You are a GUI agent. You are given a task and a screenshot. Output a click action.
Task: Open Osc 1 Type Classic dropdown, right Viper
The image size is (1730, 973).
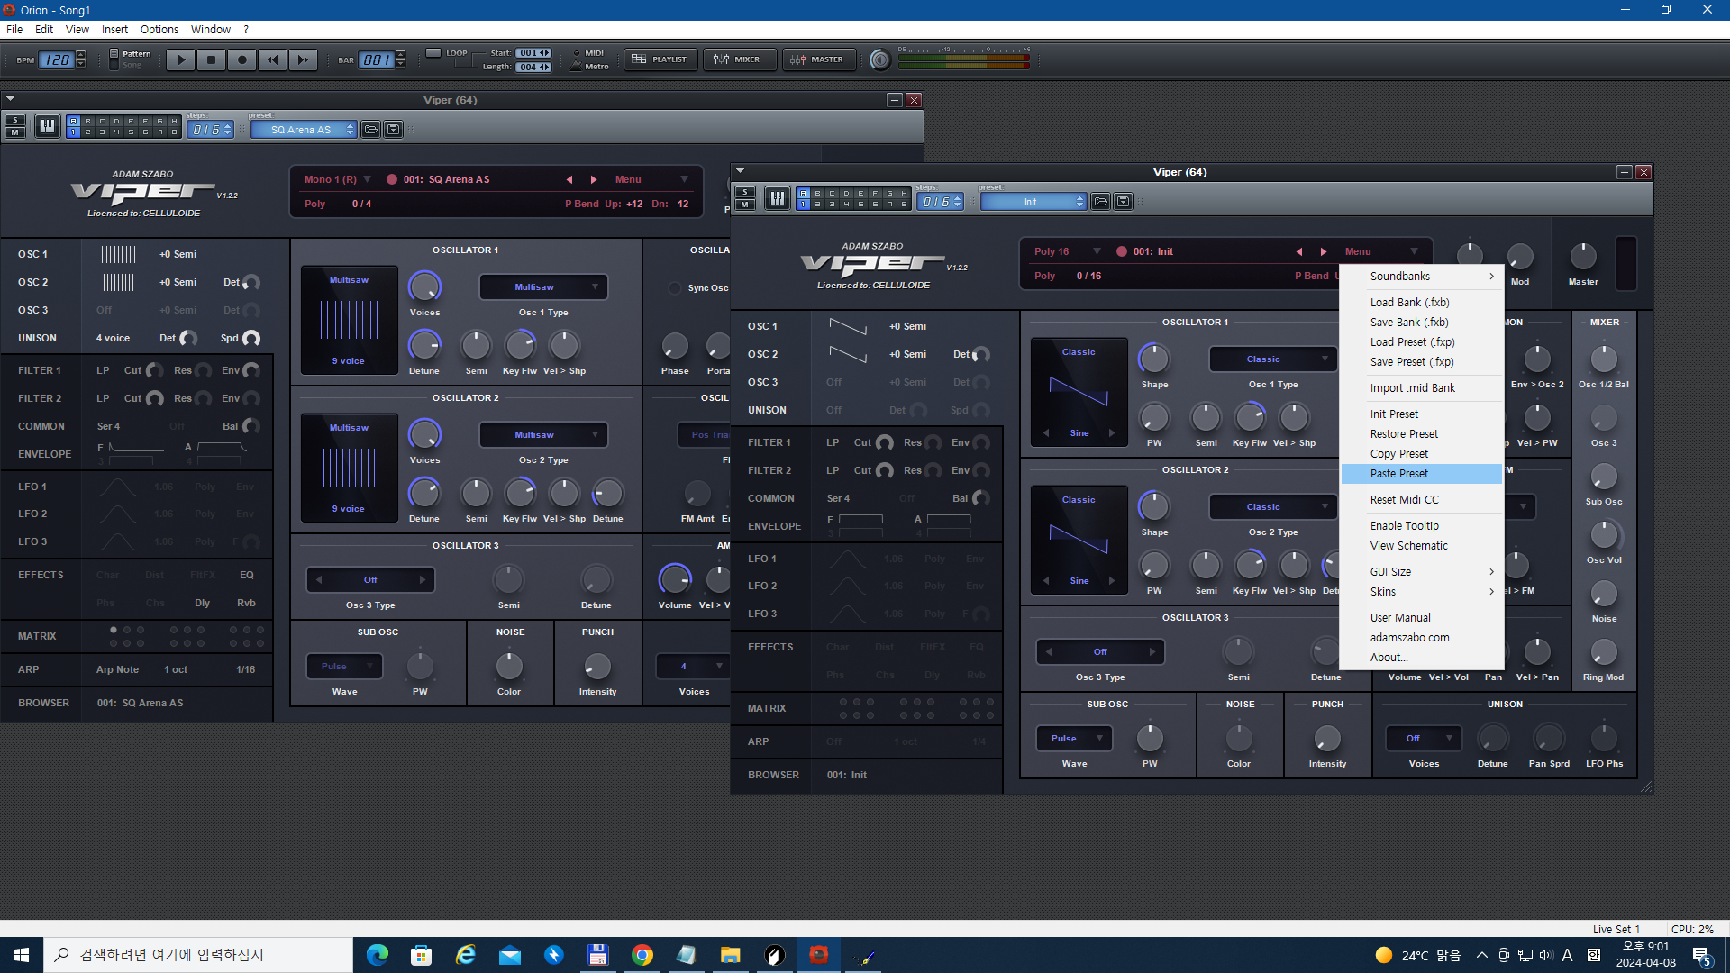click(x=1273, y=359)
